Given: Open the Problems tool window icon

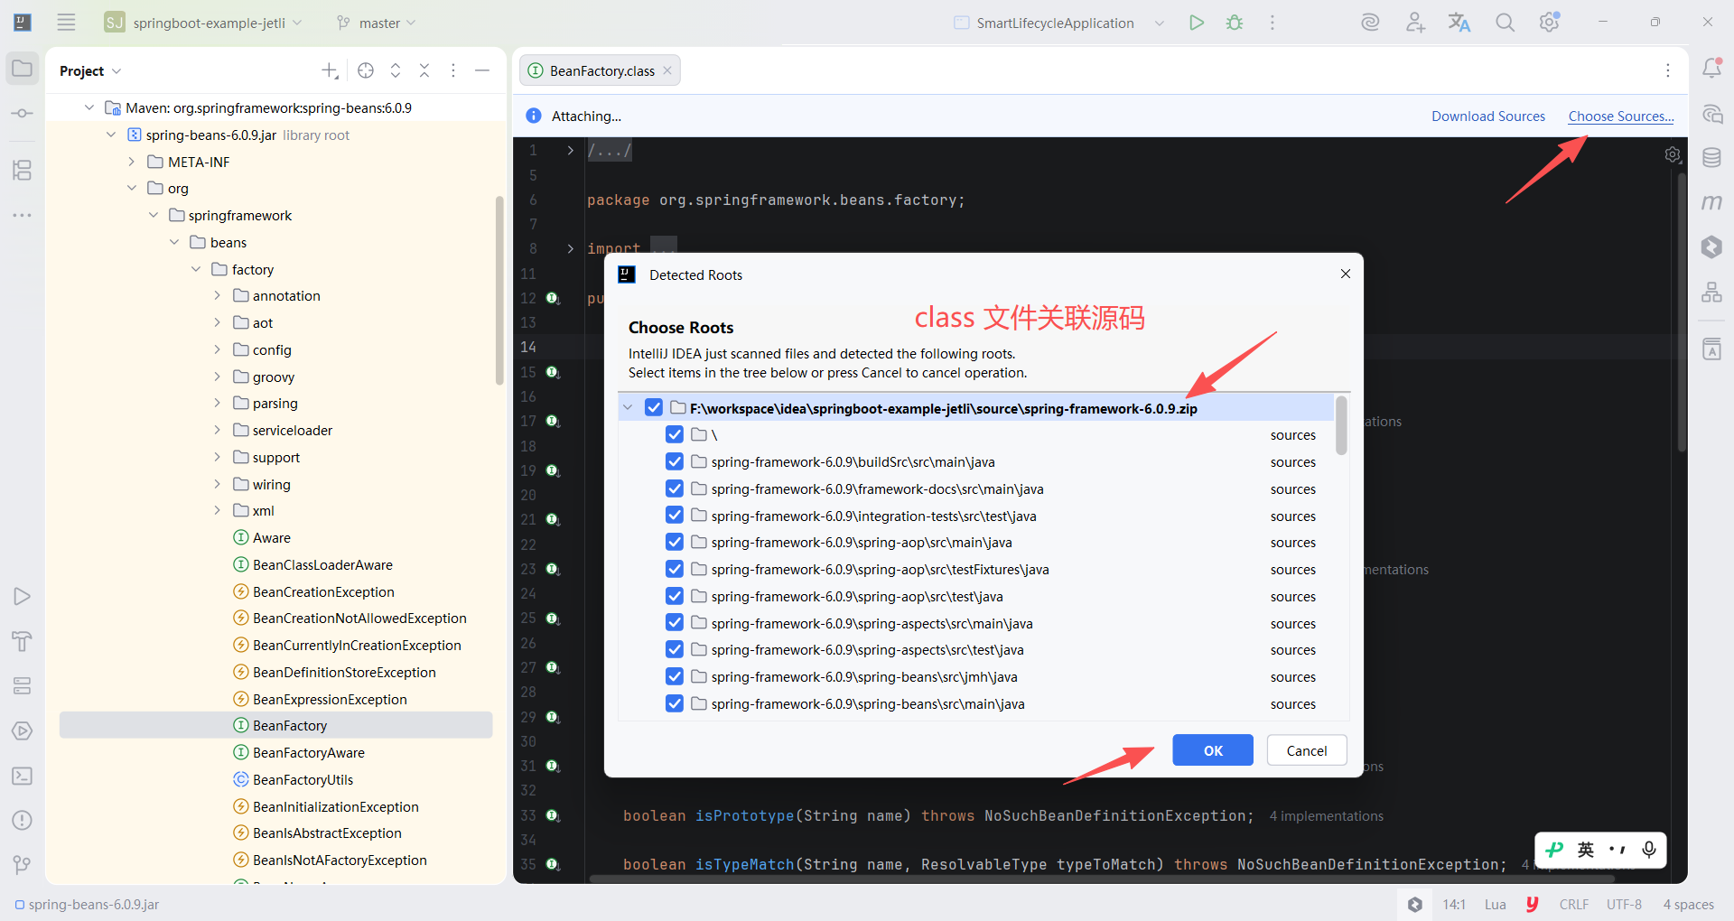Looking at the screenshot, I should tap(23, 820).
